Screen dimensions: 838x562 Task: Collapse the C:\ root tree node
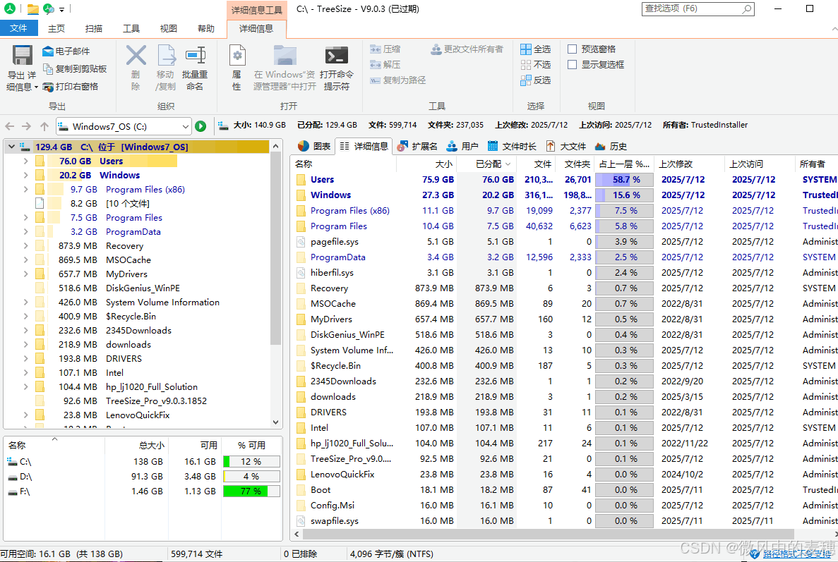[x=11, y=147]
